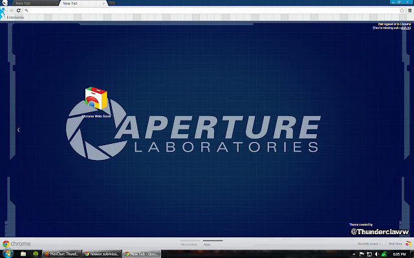The image size is (414, 258).
Task: Switch to newest submissions Chrome taskbar window
Action: (x=102, y=254)
